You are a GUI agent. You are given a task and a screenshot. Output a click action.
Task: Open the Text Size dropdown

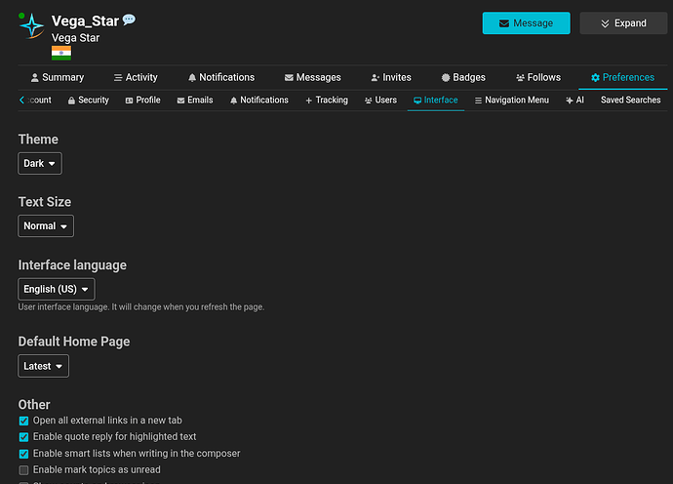(x=46, y=226)
